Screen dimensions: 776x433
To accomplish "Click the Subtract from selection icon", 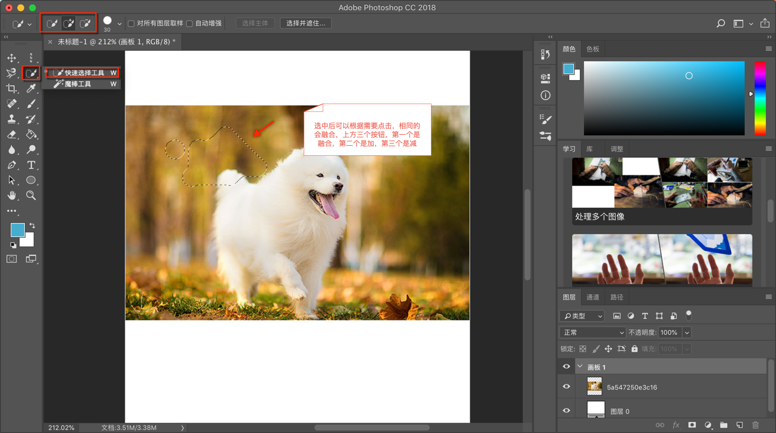I will [x=85, y=24].
